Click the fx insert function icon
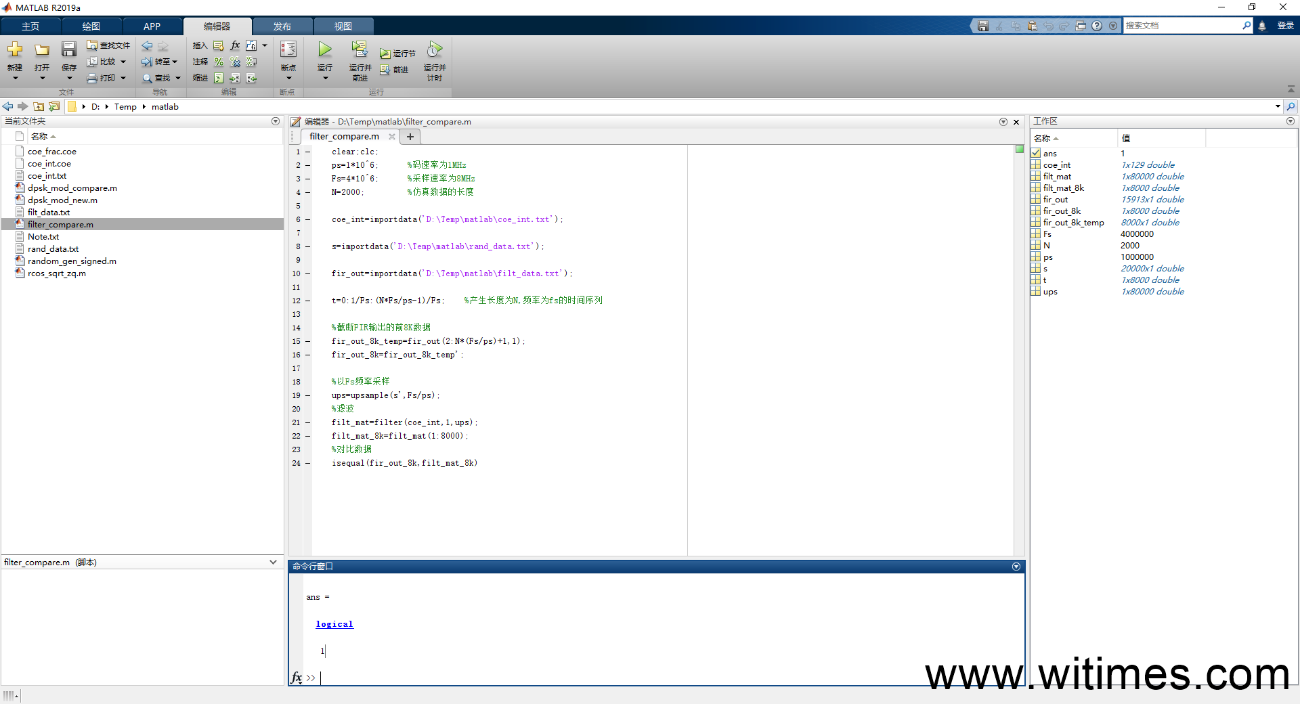This screenshot has width=1300, height=704. tap(235, 45)
